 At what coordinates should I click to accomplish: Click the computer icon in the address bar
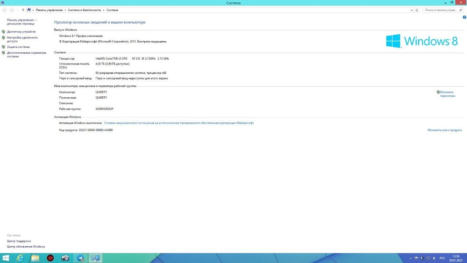click(x=29, y=10)
